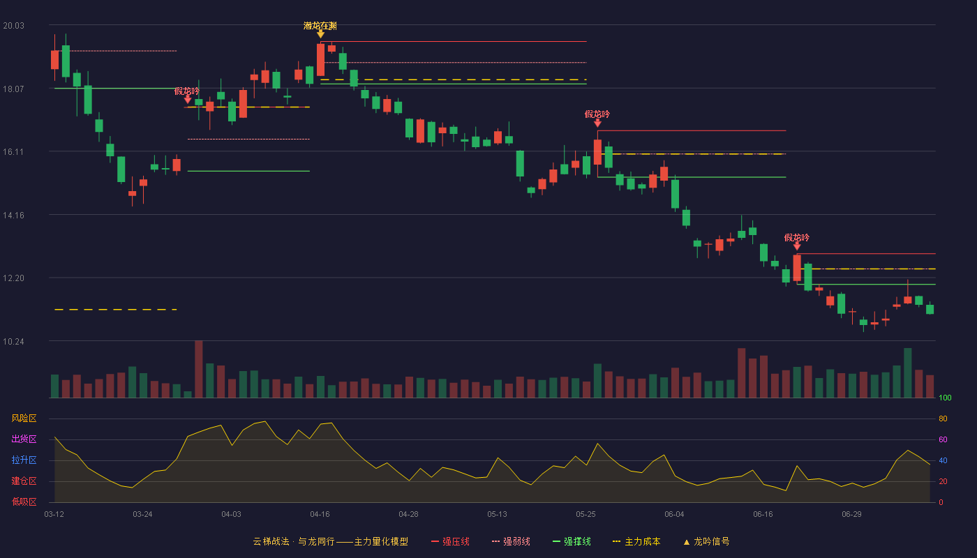Click the 龙吟信号 yellow triangle legend icon
Screen dimensions: 977x558
(686, 542)
